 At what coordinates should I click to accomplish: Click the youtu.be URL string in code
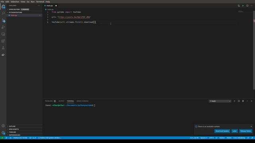(74, 17)
